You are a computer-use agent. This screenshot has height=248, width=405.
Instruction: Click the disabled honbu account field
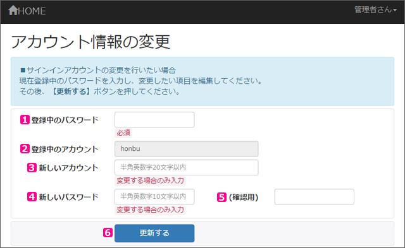coord(186,149)
